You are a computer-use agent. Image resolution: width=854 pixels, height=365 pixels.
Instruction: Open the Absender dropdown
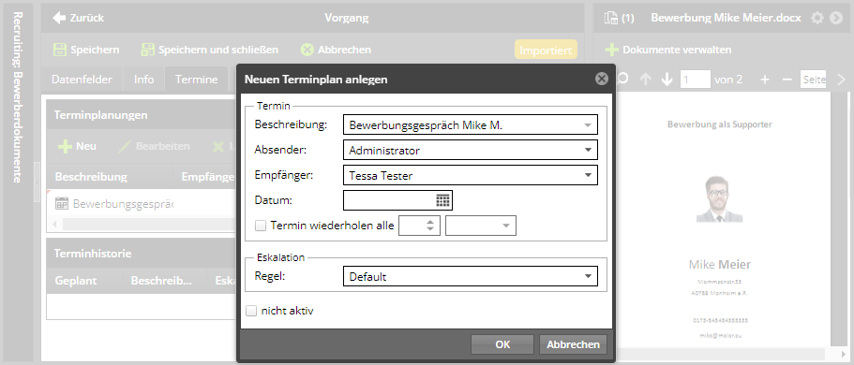(x=588, y=150)
